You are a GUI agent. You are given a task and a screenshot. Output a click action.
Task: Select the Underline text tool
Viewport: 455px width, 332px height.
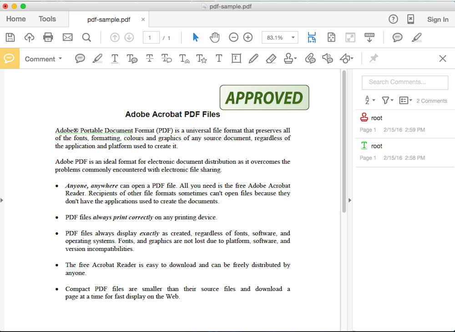115,59
